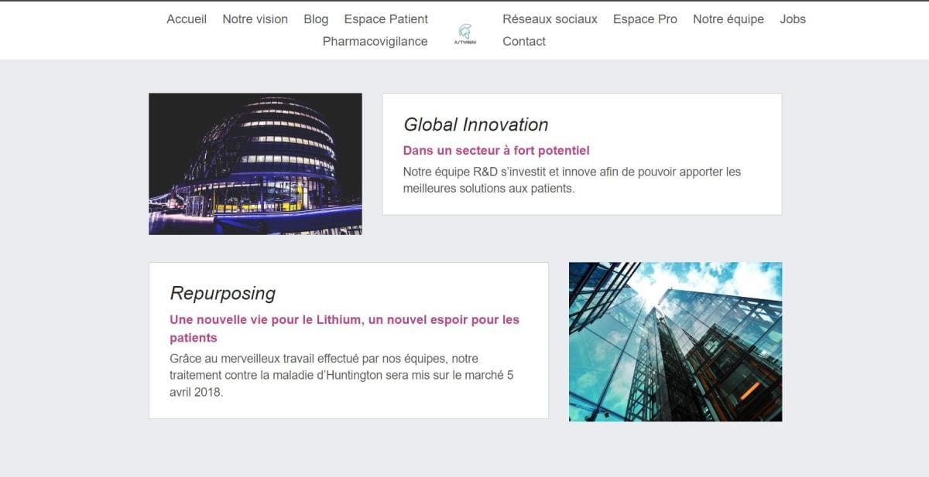This screenshot has height=477, width=929.
Task: Open the Espace Pro section
Action: 645,19
